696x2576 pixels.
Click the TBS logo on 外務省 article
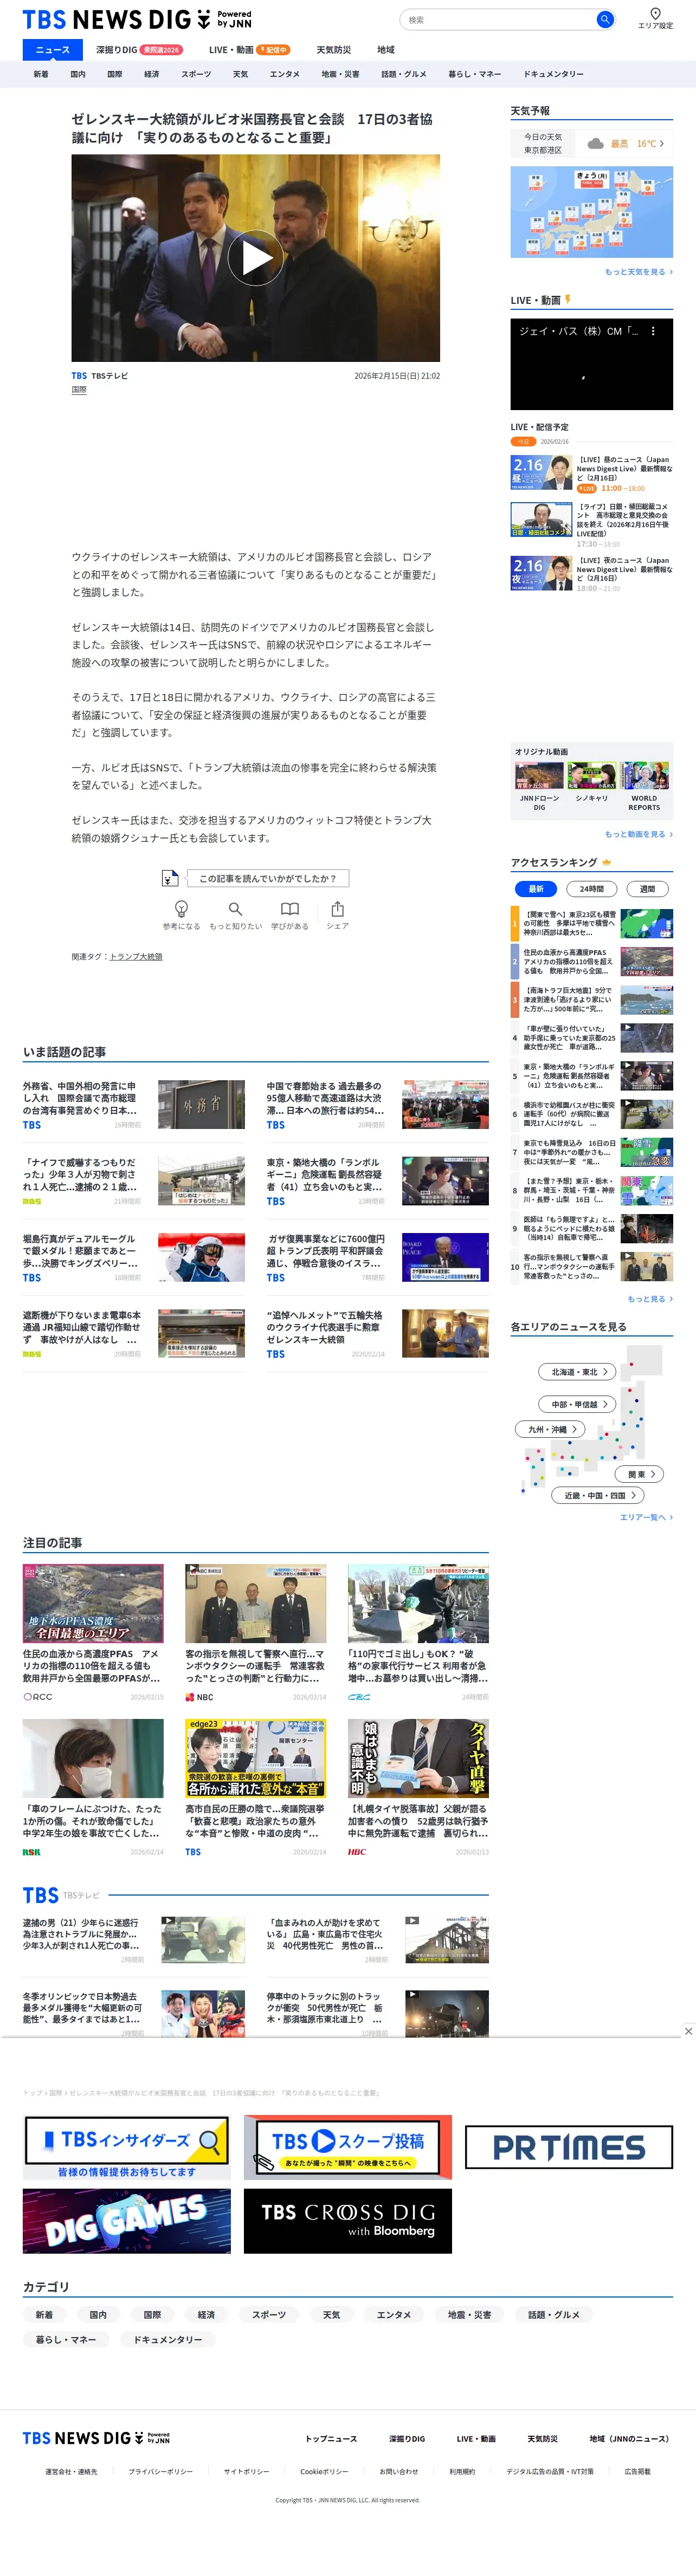32,1125
